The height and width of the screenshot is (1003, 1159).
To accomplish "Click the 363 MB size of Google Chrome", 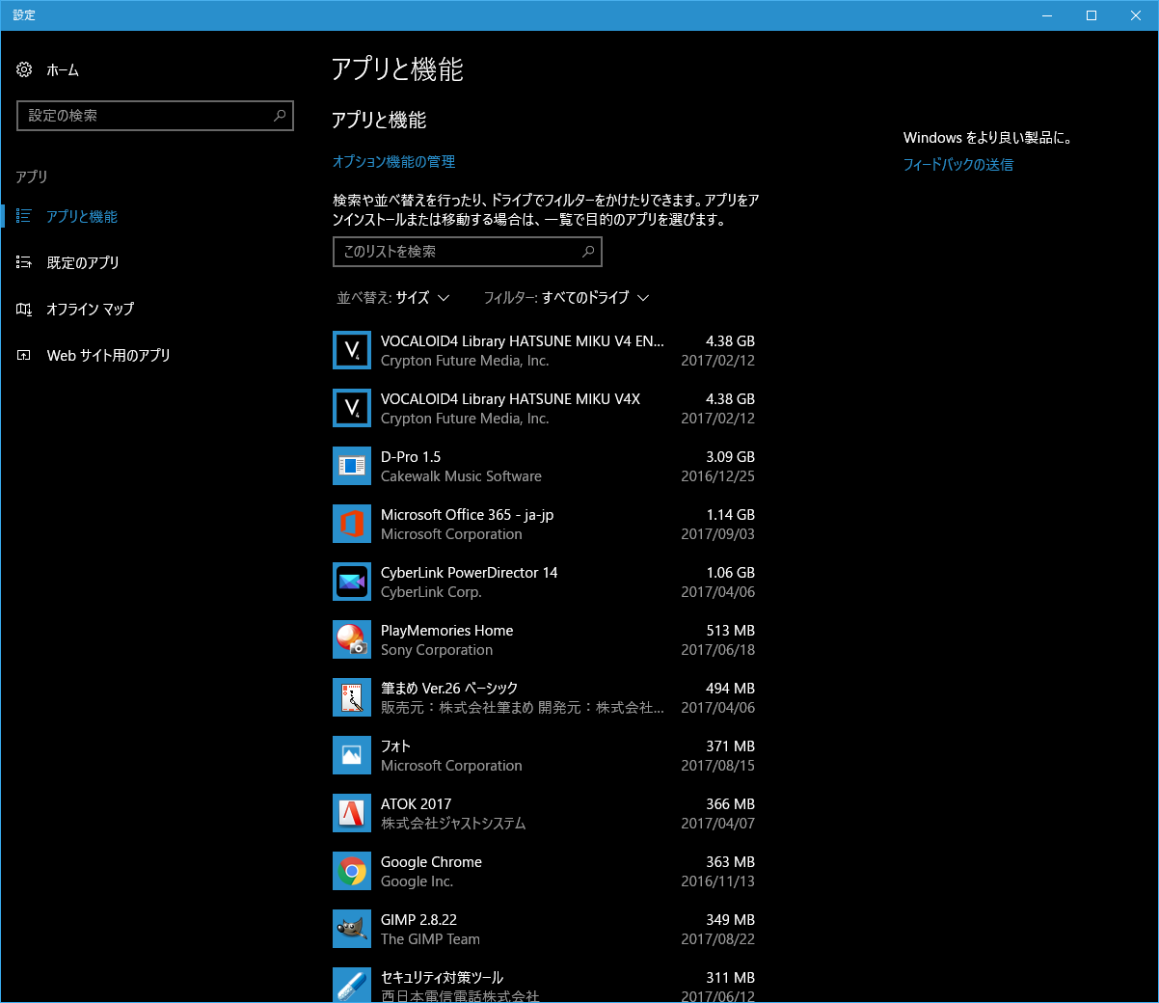I will tap(731, 862).
